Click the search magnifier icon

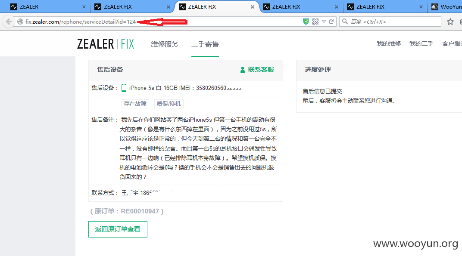pyautogui.click(x=345, y=22)
